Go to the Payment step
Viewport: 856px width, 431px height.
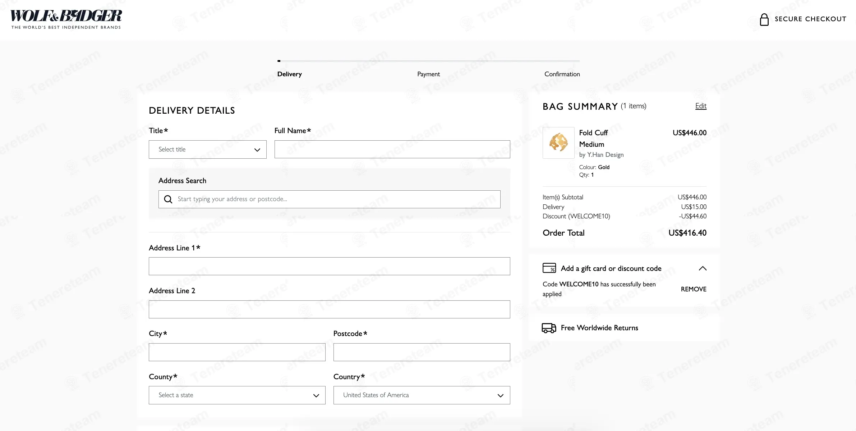pos(428,74)
